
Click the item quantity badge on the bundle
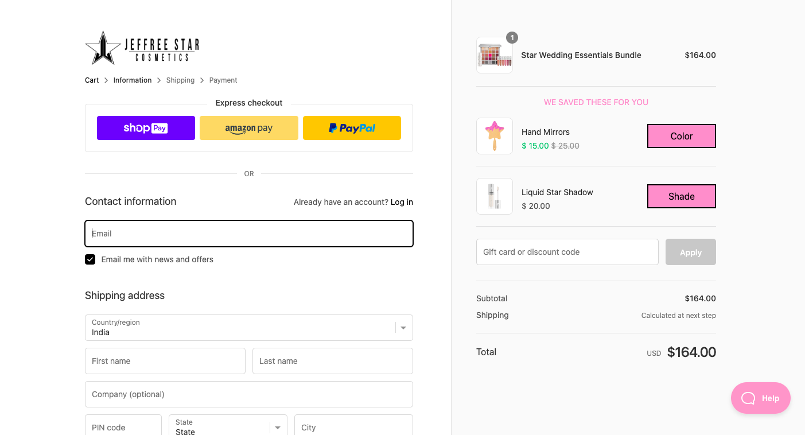pyautogui.click(x=512, y=38)
